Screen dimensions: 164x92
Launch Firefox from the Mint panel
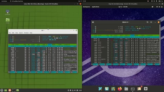[10, 90]
